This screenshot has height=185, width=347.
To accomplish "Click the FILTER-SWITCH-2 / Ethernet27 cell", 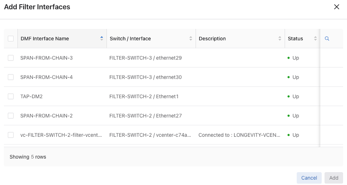I will click(x=146, y=116).
